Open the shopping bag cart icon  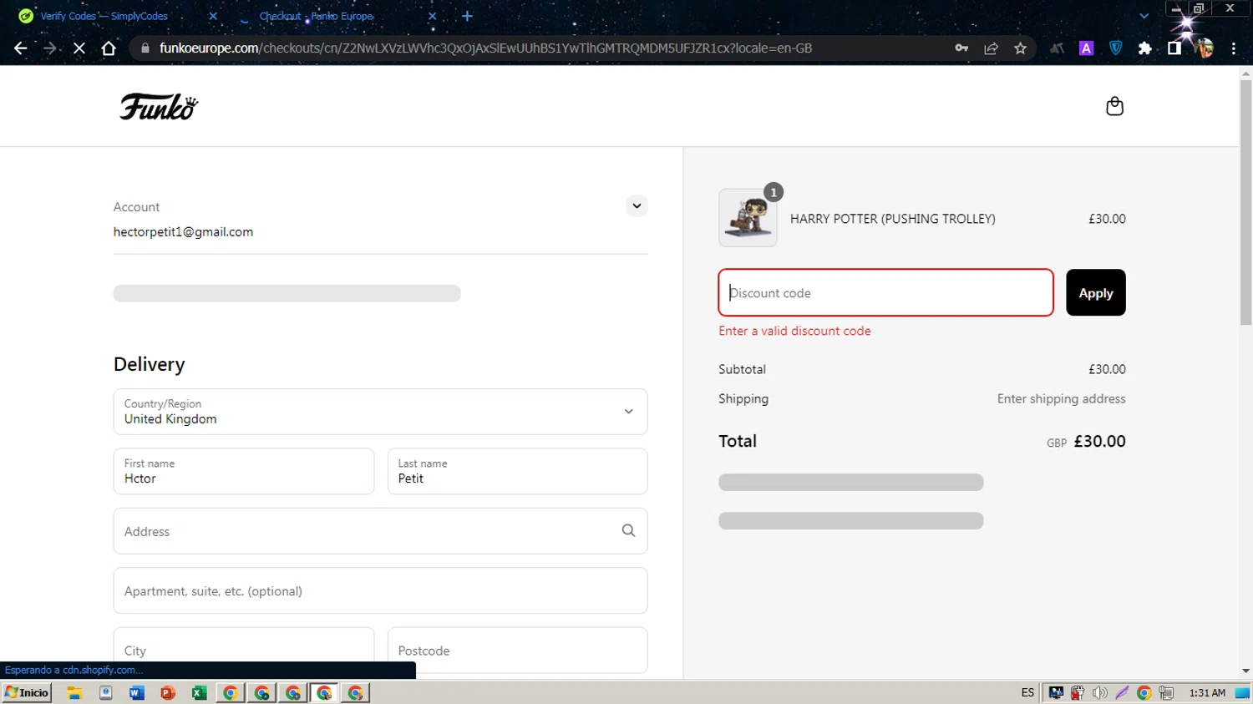click(1114, 106)
